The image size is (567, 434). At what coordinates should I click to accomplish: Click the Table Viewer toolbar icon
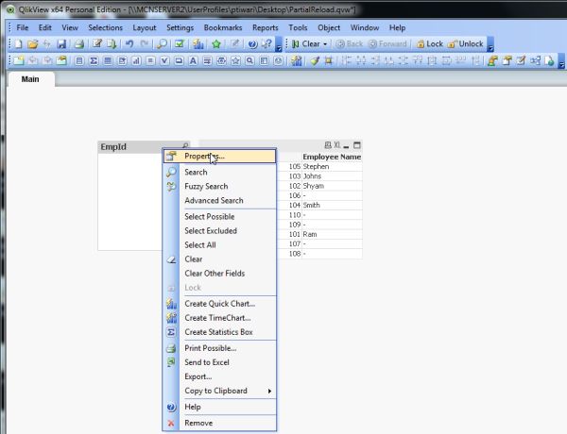(535, 60)
